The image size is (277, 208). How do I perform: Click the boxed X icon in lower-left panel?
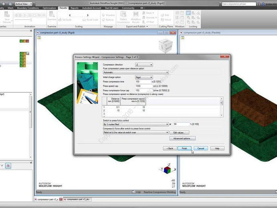pos(8,166)
